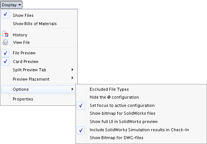The width and height of the screenshot is (207, 144).
Task: Uncheck Include SolidWorks Simulation results in Check-In
Action: click(81, 130)
